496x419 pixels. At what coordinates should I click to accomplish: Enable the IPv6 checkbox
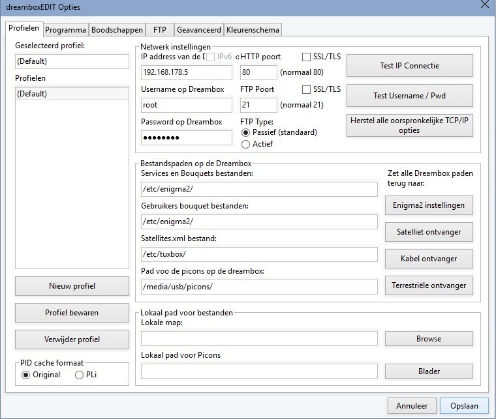point(211,57)
